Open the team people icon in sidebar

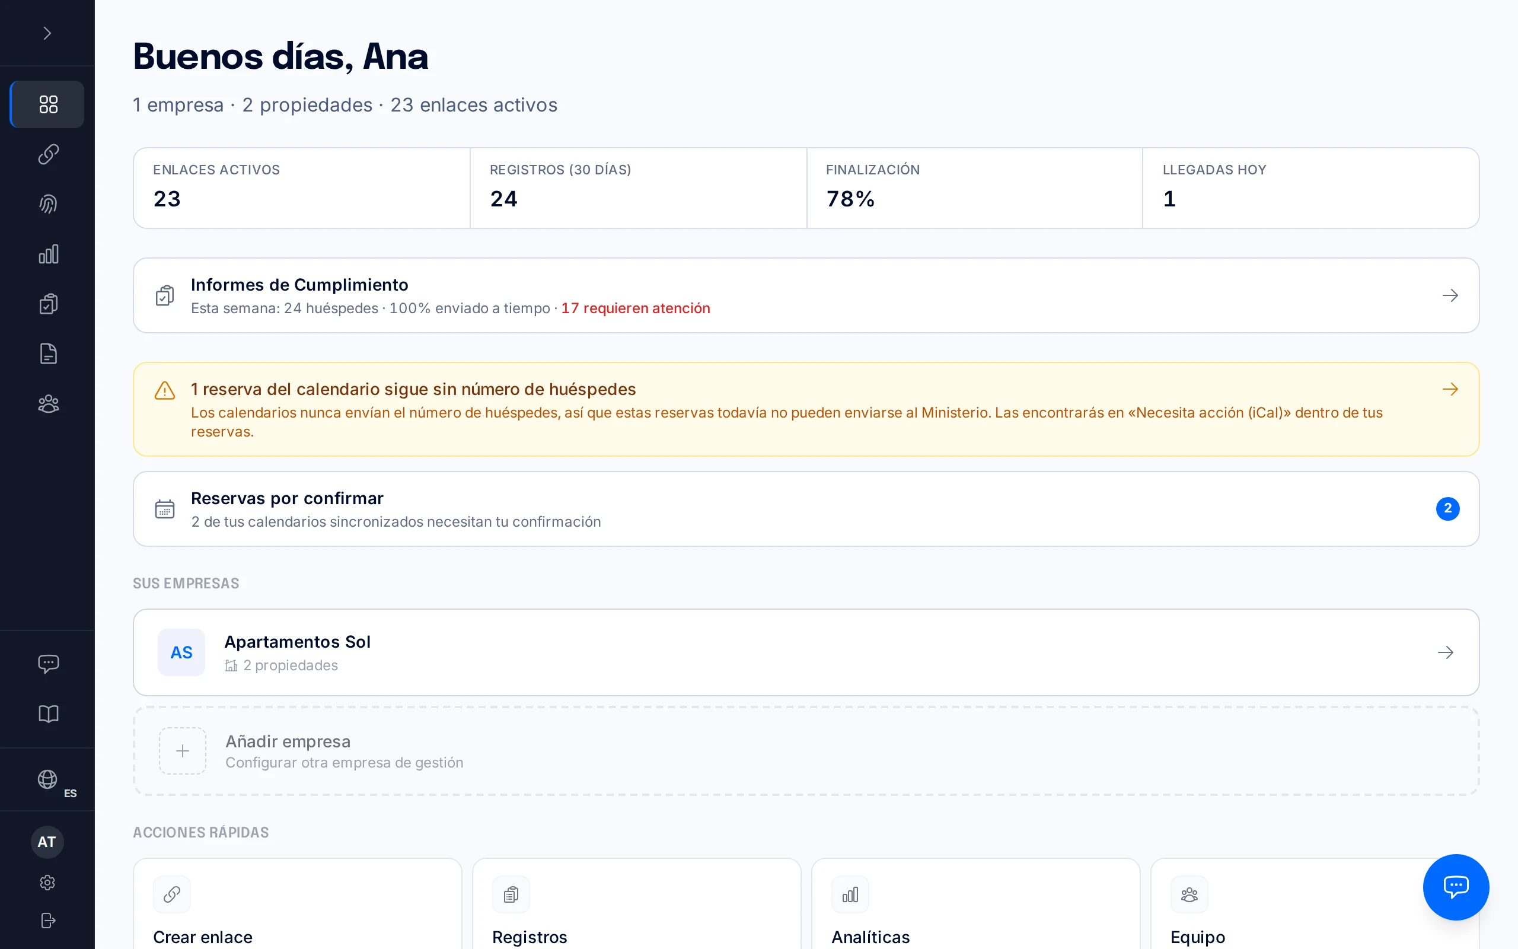point(47,403)
